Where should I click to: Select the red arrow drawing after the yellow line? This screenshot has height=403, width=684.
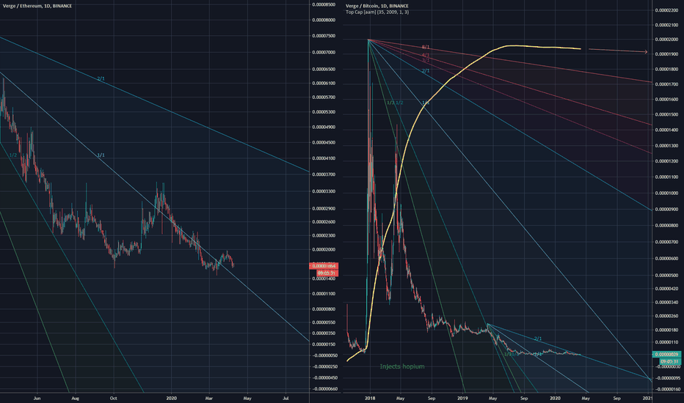click(x=618, y=51)
